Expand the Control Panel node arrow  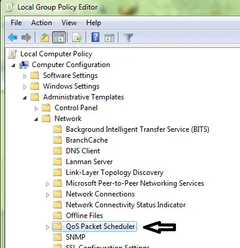[36, 108]
